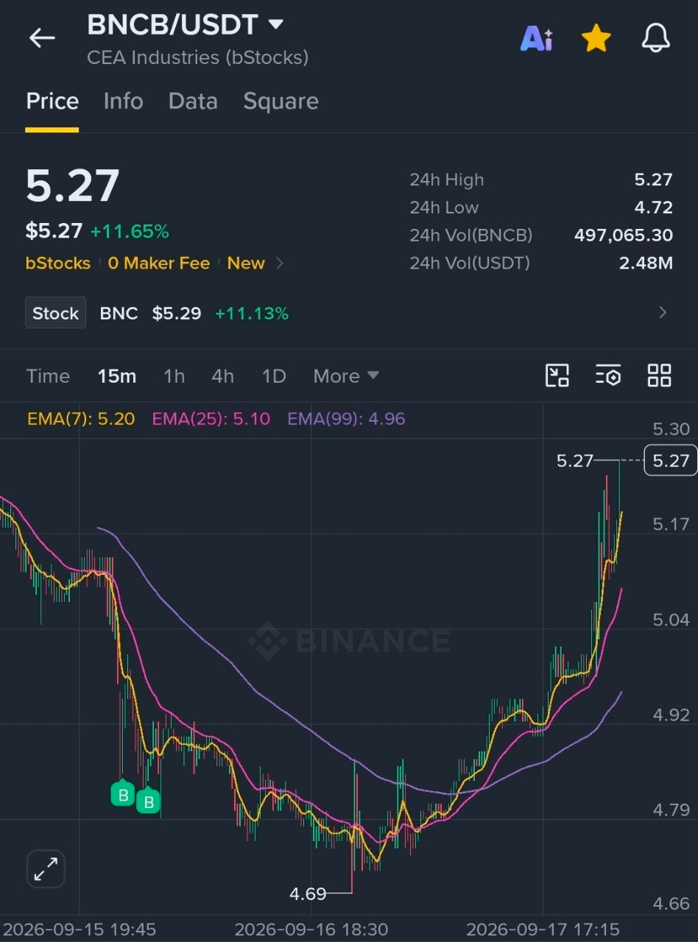The image size is (698, 942).
Task: Tap the +11.65% price change text
Action: click(x=130, y=232)
